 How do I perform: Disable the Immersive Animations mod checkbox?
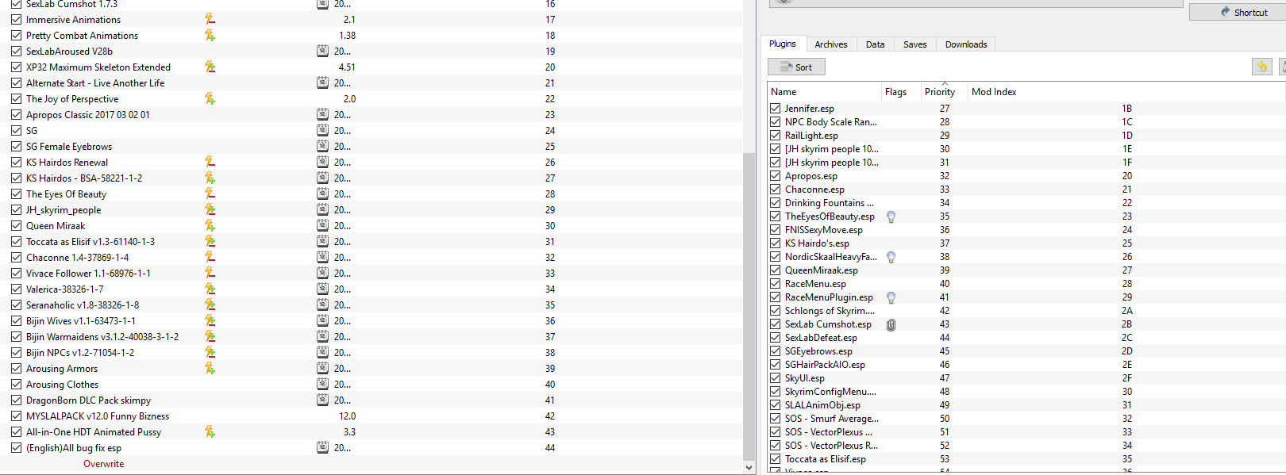(16, 19)
